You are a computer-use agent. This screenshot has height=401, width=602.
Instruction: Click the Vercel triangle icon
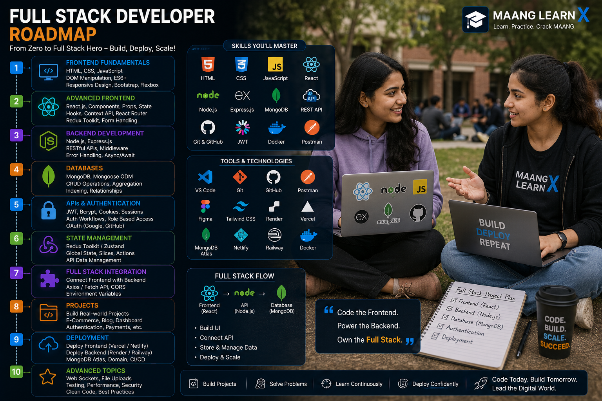pos(308,206)
